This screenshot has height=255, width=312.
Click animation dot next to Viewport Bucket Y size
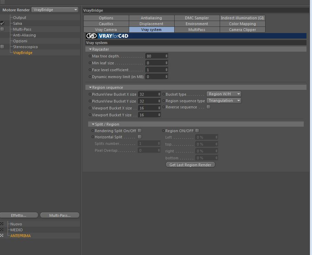(x=90, y=115)
